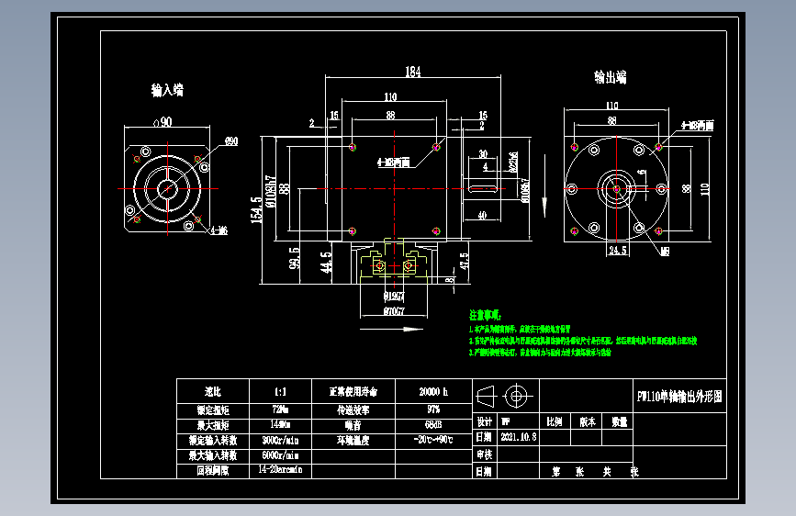
Task: Click the 传递效率 cell
Action: tap(353, 410)
